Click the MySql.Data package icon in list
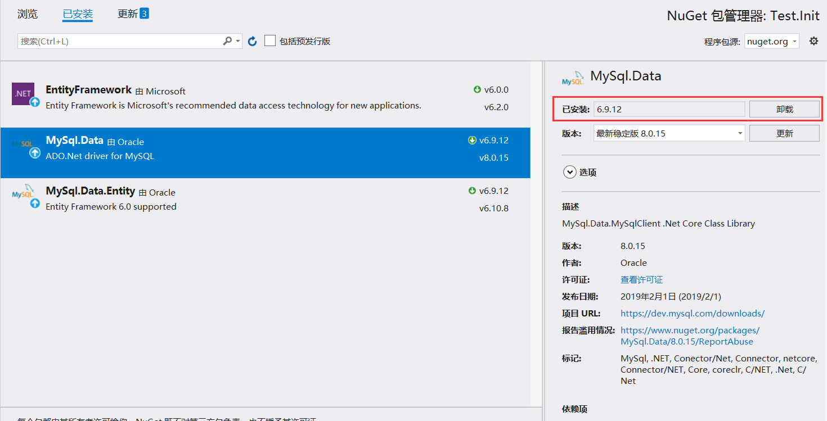This screenshot has width=827, height=421. 23,144
